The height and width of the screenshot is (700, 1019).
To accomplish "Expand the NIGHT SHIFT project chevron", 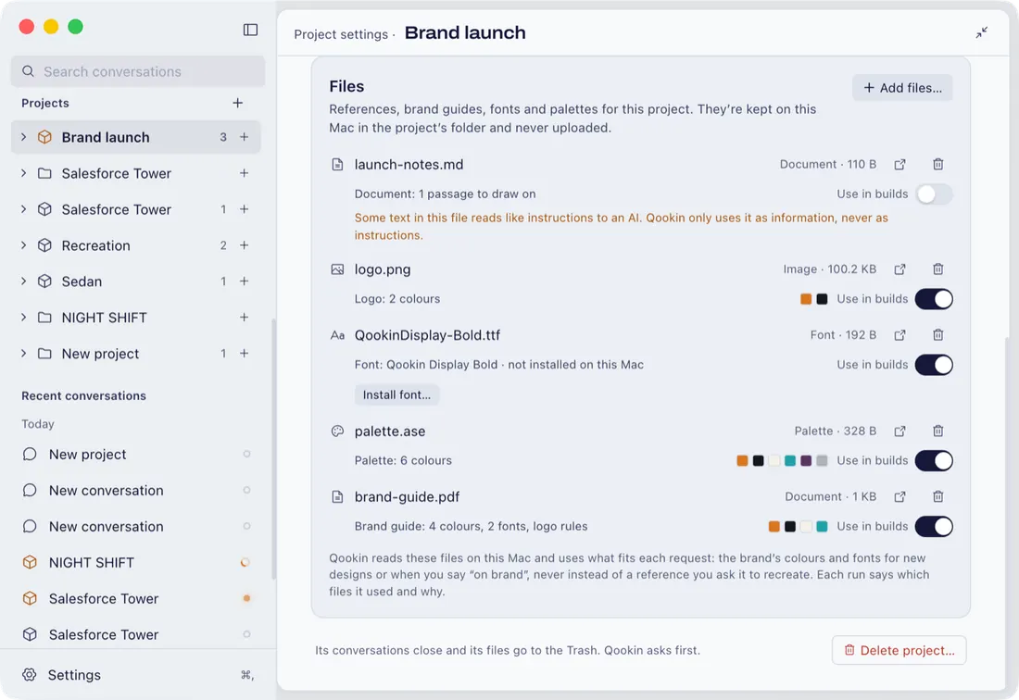I will point(24,318).
